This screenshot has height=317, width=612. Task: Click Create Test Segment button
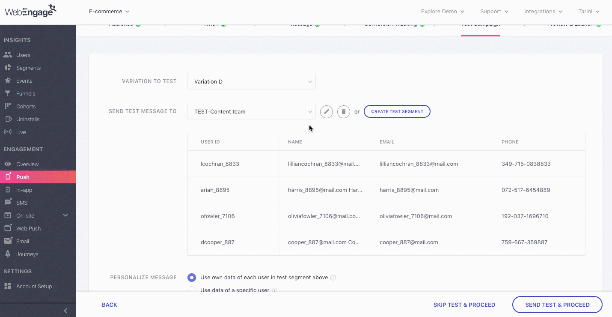(397, 111)
